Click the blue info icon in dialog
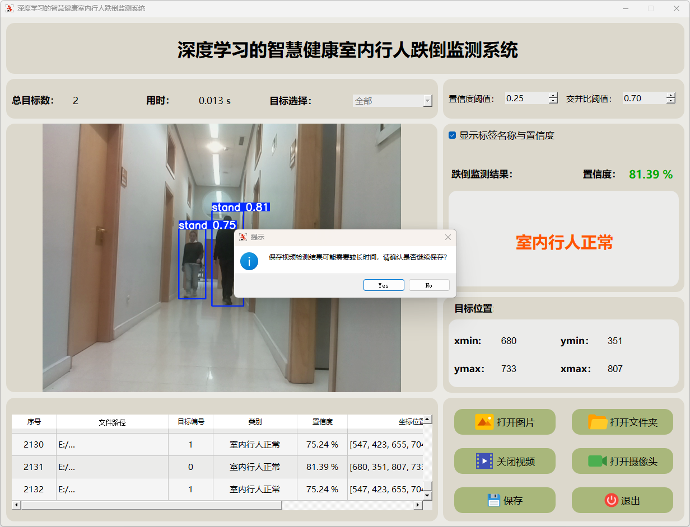 tap(249, 261)
